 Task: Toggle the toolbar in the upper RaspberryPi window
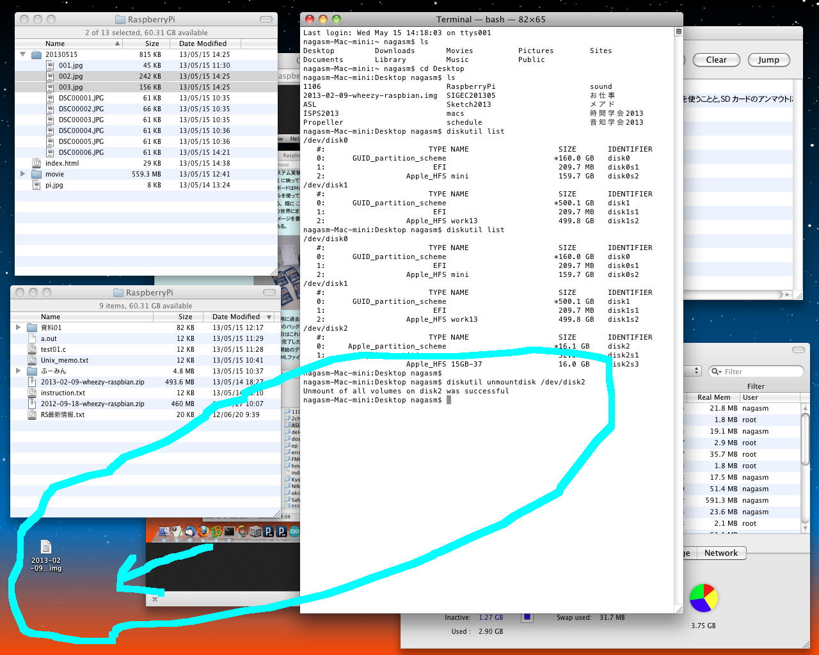[266, 19]
